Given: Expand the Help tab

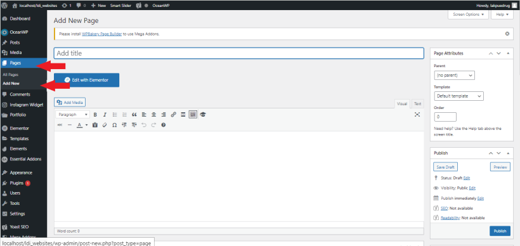Looking at the screenshot, I should (x=502, y=15).
